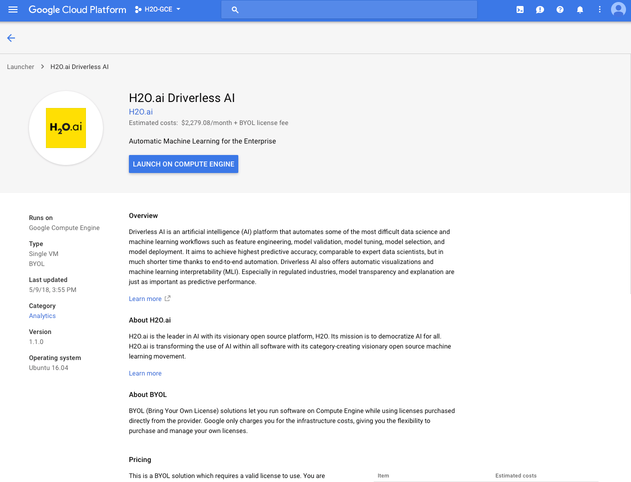View notifications via the bell icon

coord(580,9)
